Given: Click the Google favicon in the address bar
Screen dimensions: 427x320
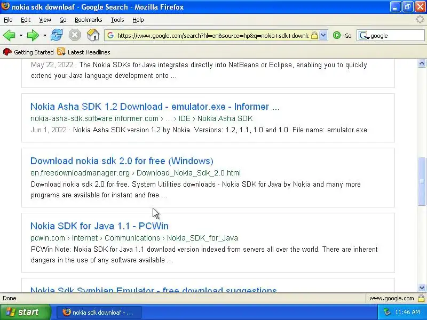Looking at the screenshot, I should point(110,35).
